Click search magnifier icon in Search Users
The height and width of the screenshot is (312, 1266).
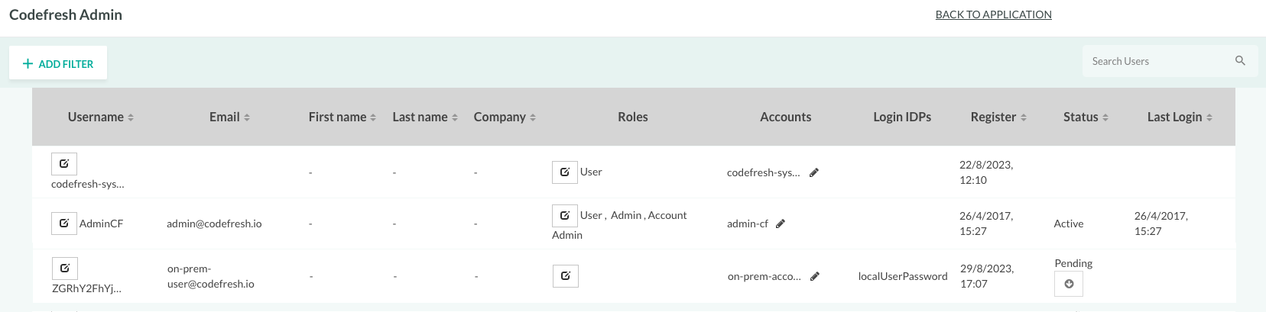1240,61
